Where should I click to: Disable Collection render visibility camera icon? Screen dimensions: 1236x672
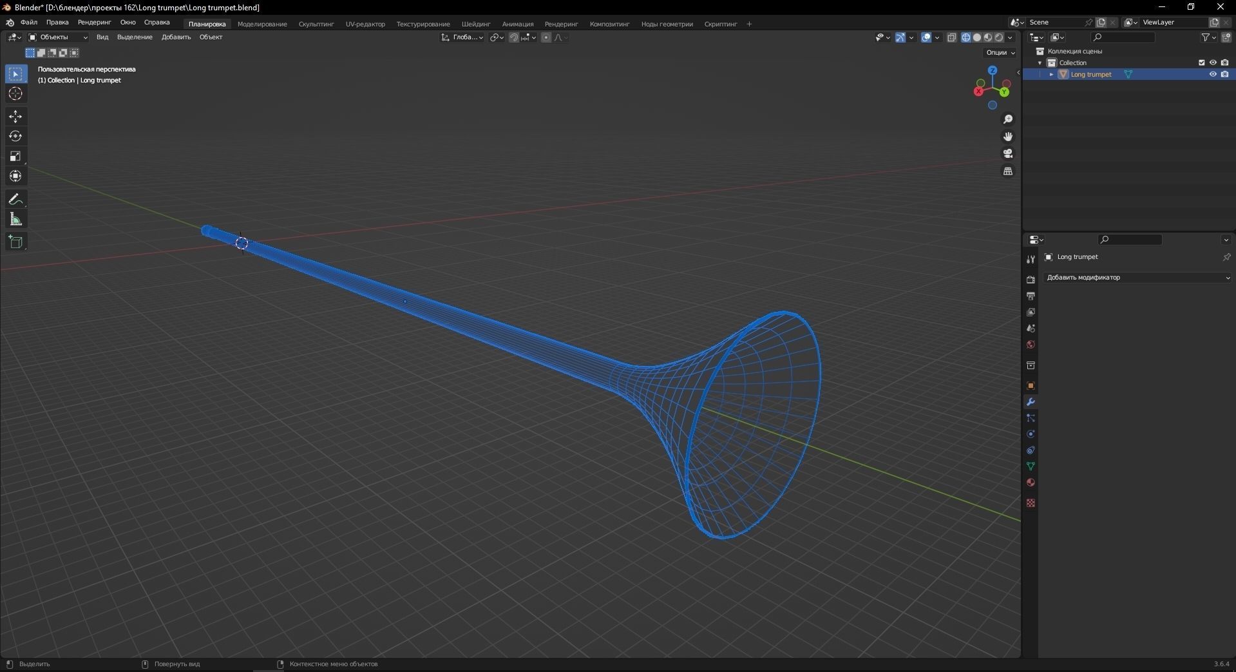tap(1225, 62)
